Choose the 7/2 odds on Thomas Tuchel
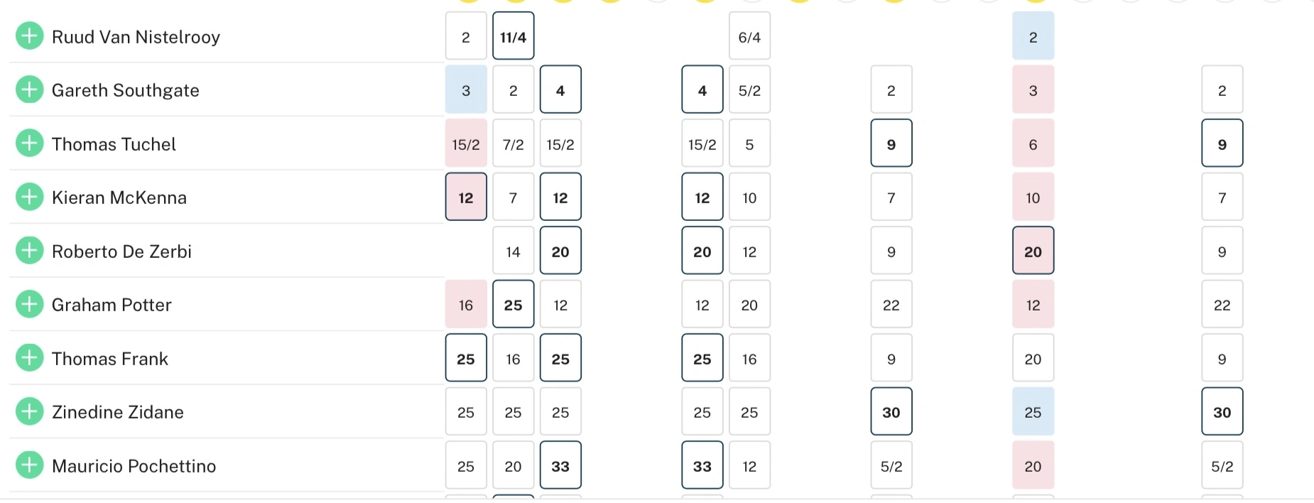This screenshot has width=1314, height=503. (x=513, y=144)
